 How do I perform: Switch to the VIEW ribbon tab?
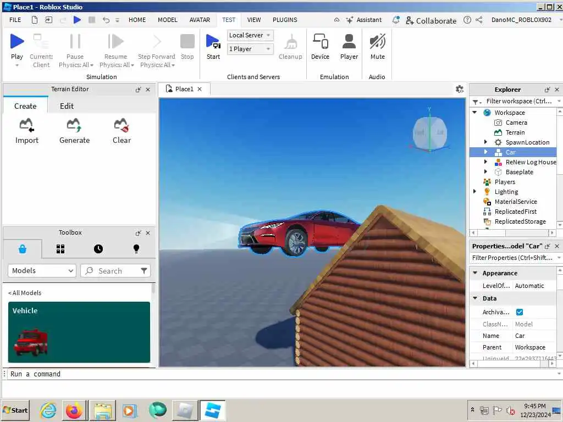(x=254, y=20)
